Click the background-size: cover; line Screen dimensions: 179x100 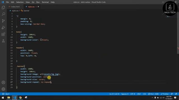click(x=33, y=79)
